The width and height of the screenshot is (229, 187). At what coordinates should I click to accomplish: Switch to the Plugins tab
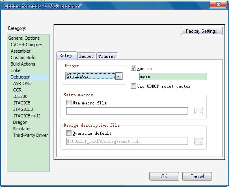point(107,56)
